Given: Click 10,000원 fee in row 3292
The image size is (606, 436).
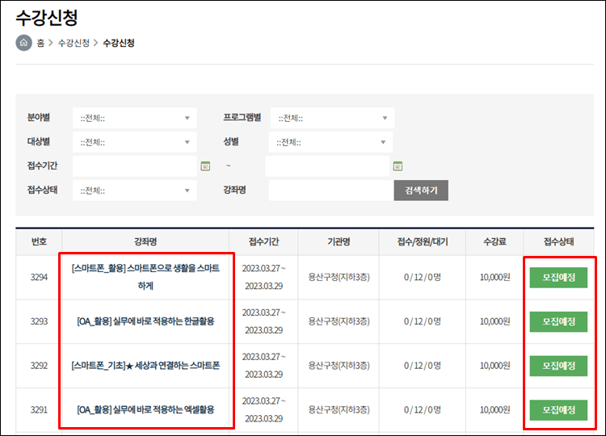Looking at the screenshot, I should (494, 366).
